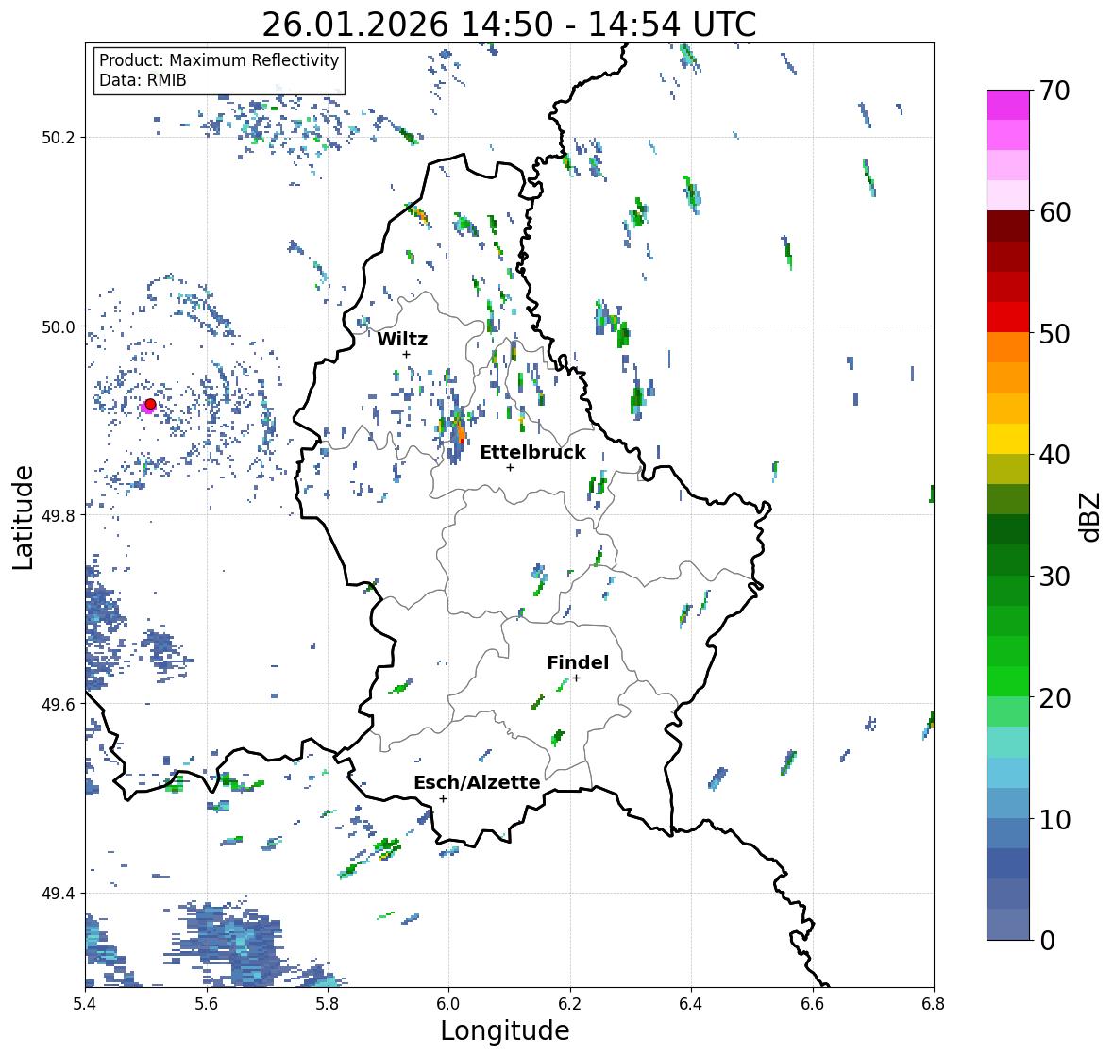Click the colorbar tick label 0
This screenshot has width=1113, height=1054.
[x=1047, y=941]
